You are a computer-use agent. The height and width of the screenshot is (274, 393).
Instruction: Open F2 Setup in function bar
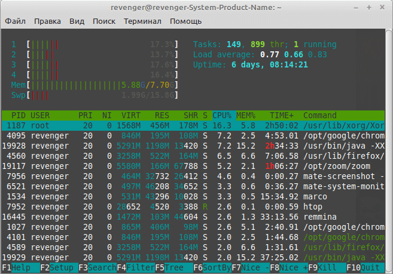[59, 267]
